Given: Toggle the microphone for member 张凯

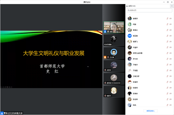Looking at the screenshot, I should 167,105.
